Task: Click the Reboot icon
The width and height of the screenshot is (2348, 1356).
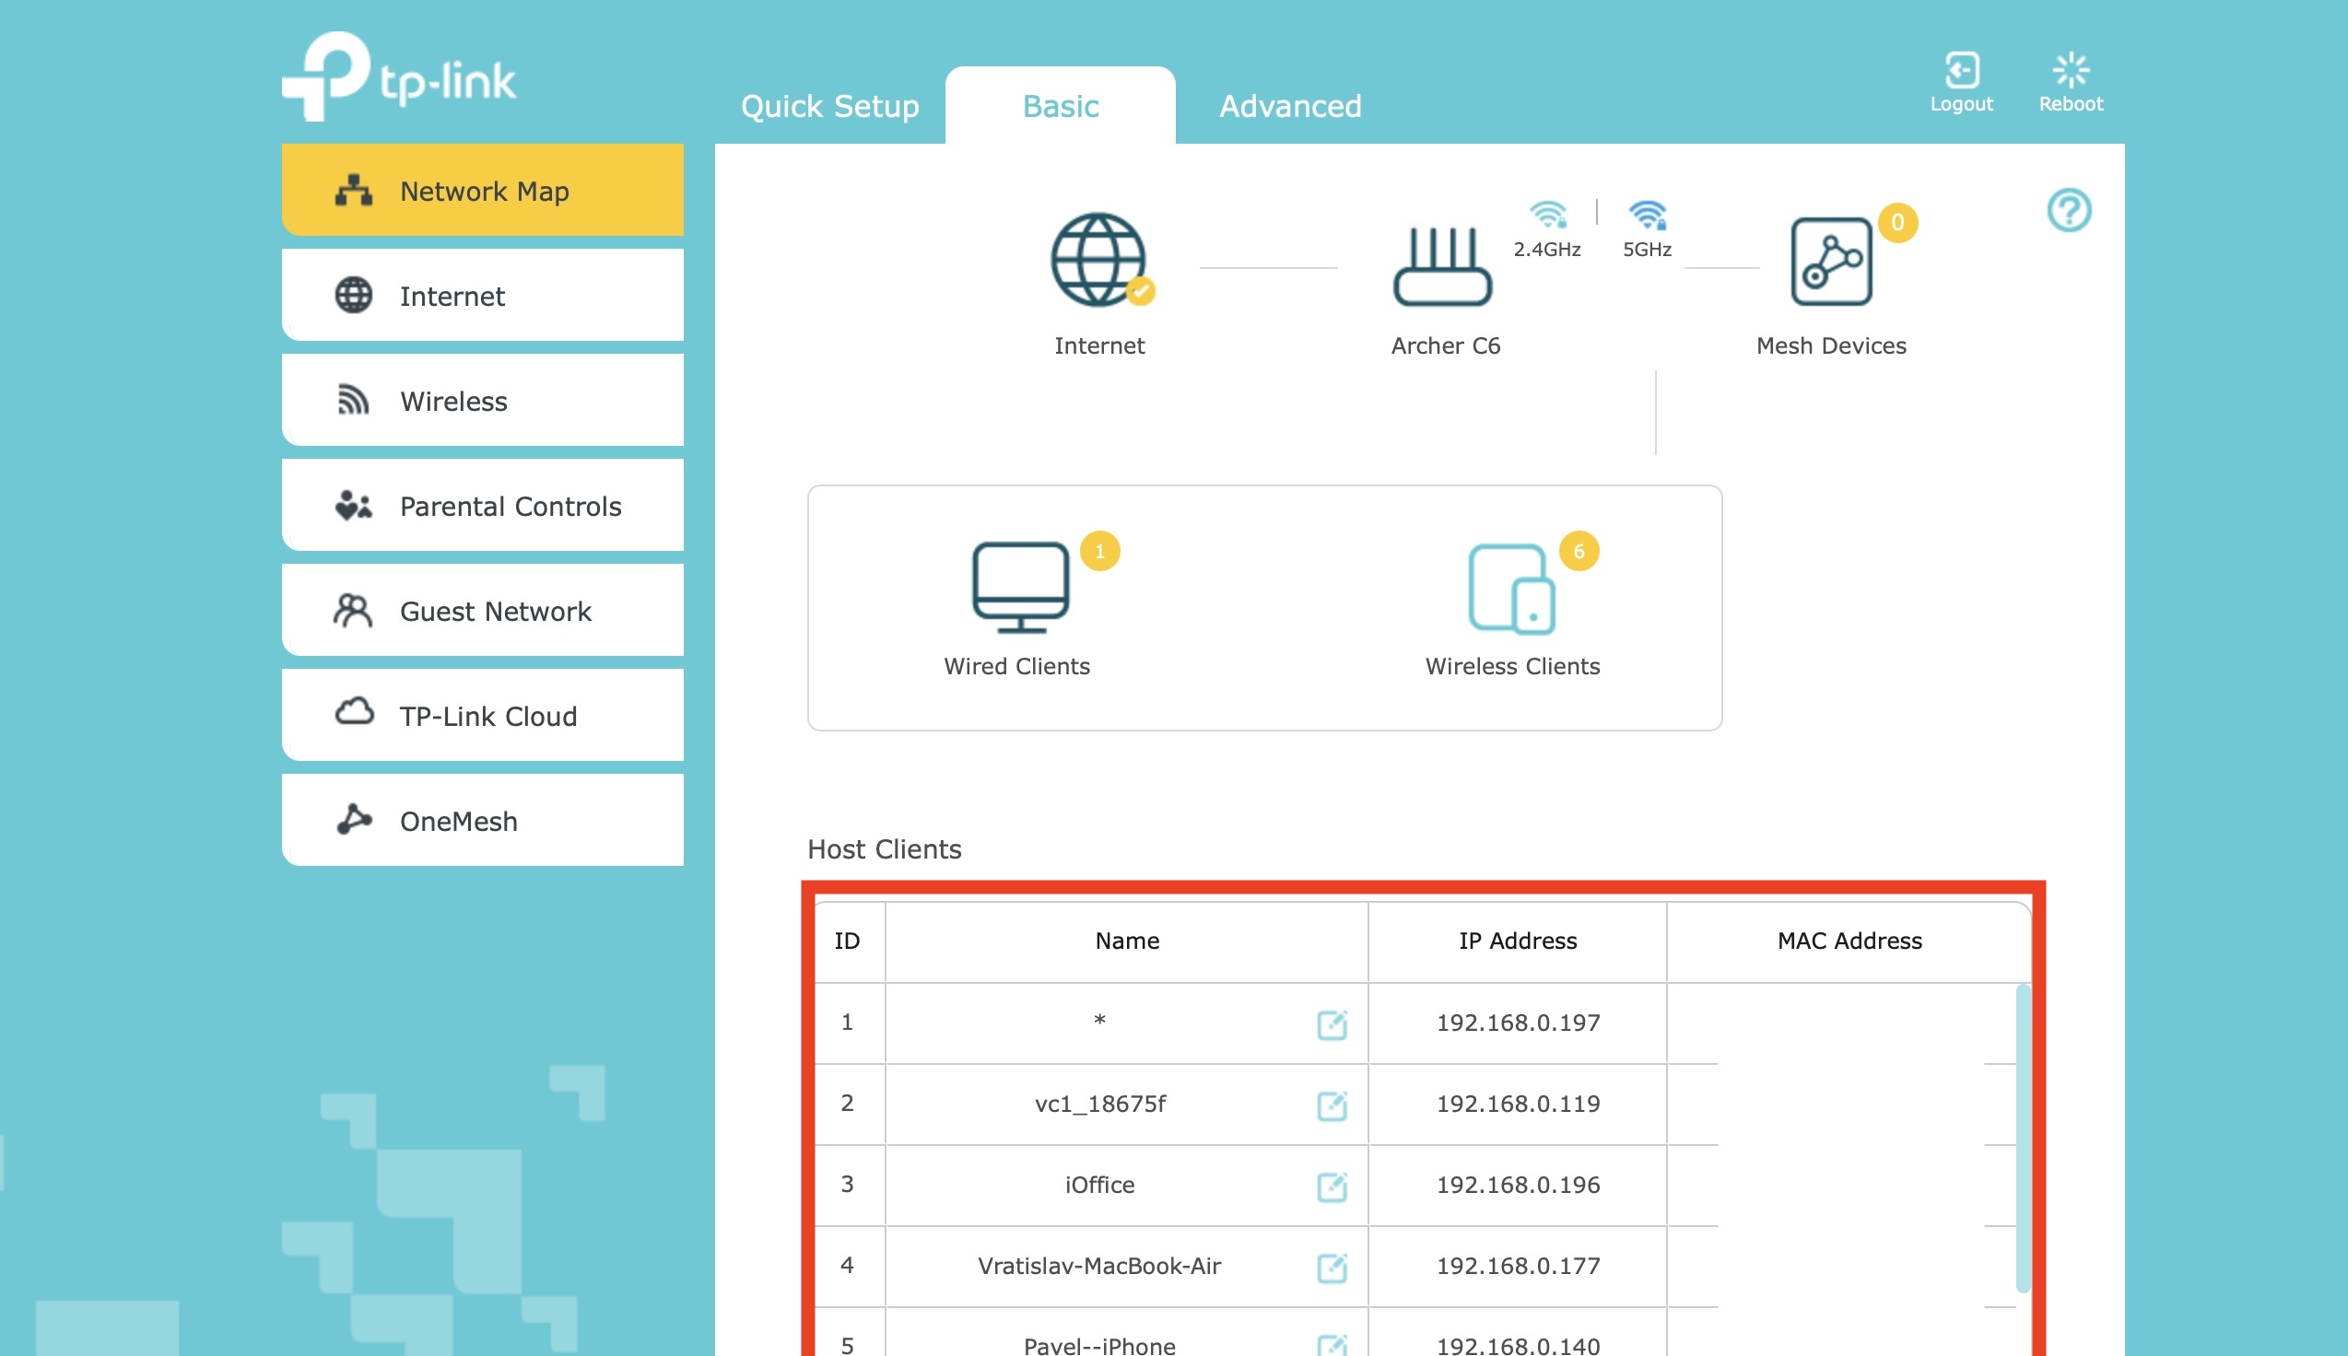Action: [x=2070, y=71]
